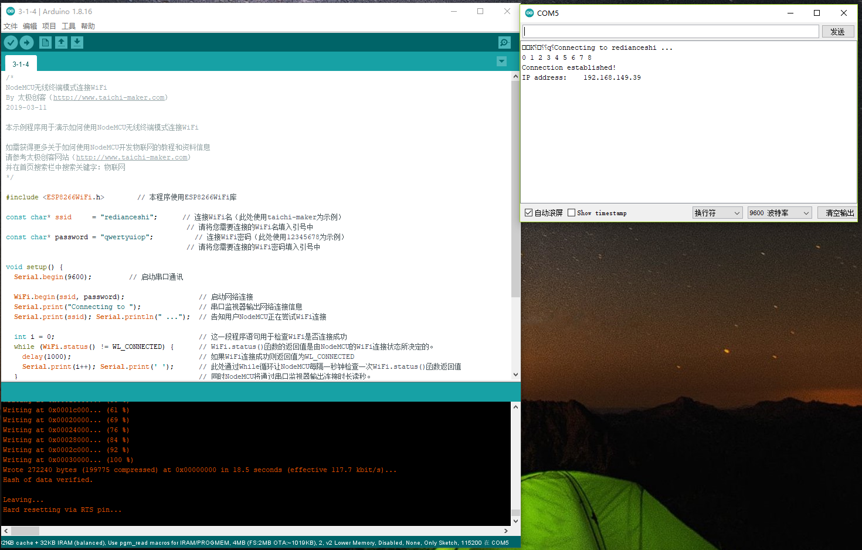862x550 pixels.
Task: Open the 9600 波特率 baud rate dropdown
Action: [x=779, y=213]
